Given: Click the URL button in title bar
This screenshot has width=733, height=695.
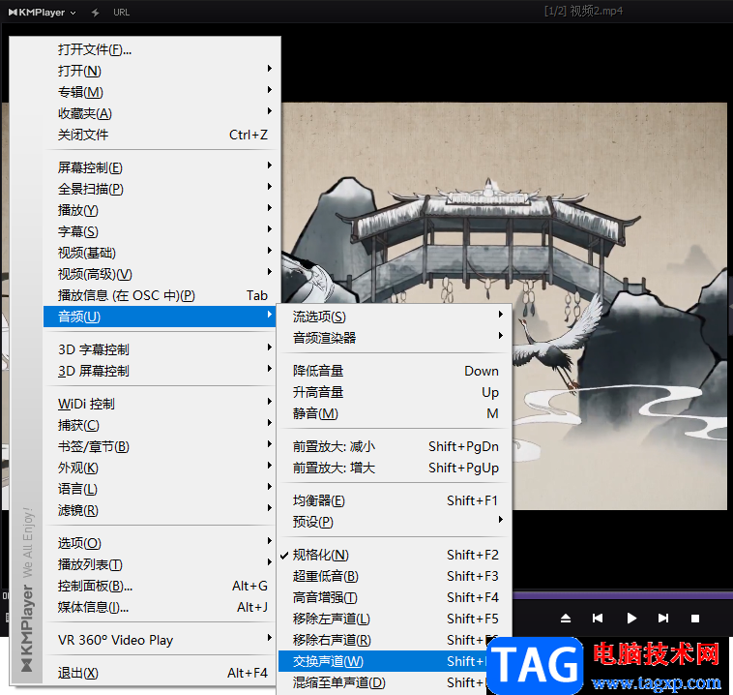Looking at the screenshot, I should 122,13.
